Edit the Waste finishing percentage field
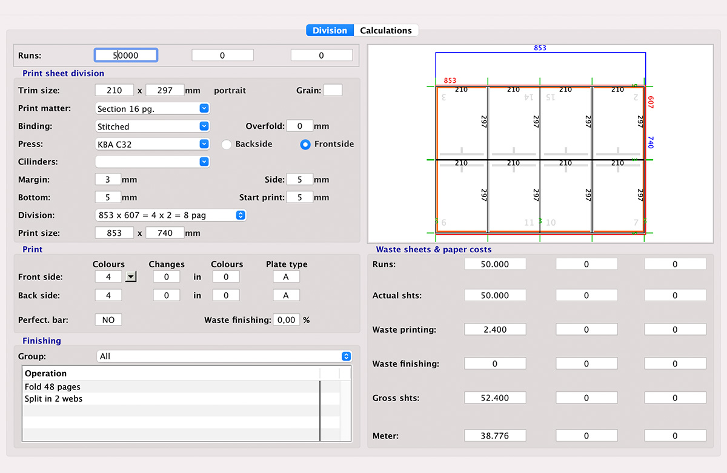727x473 pixels. click(x=286, y=319)
